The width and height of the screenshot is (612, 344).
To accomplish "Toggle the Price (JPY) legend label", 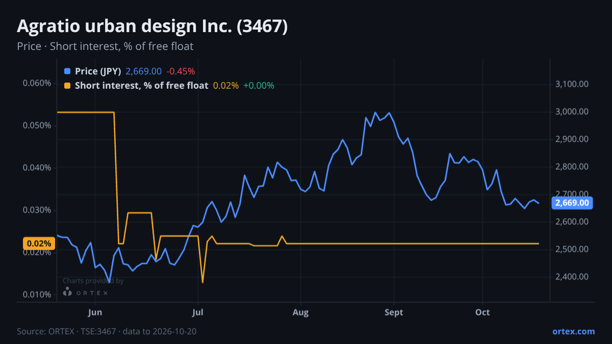I will [98, 71].
